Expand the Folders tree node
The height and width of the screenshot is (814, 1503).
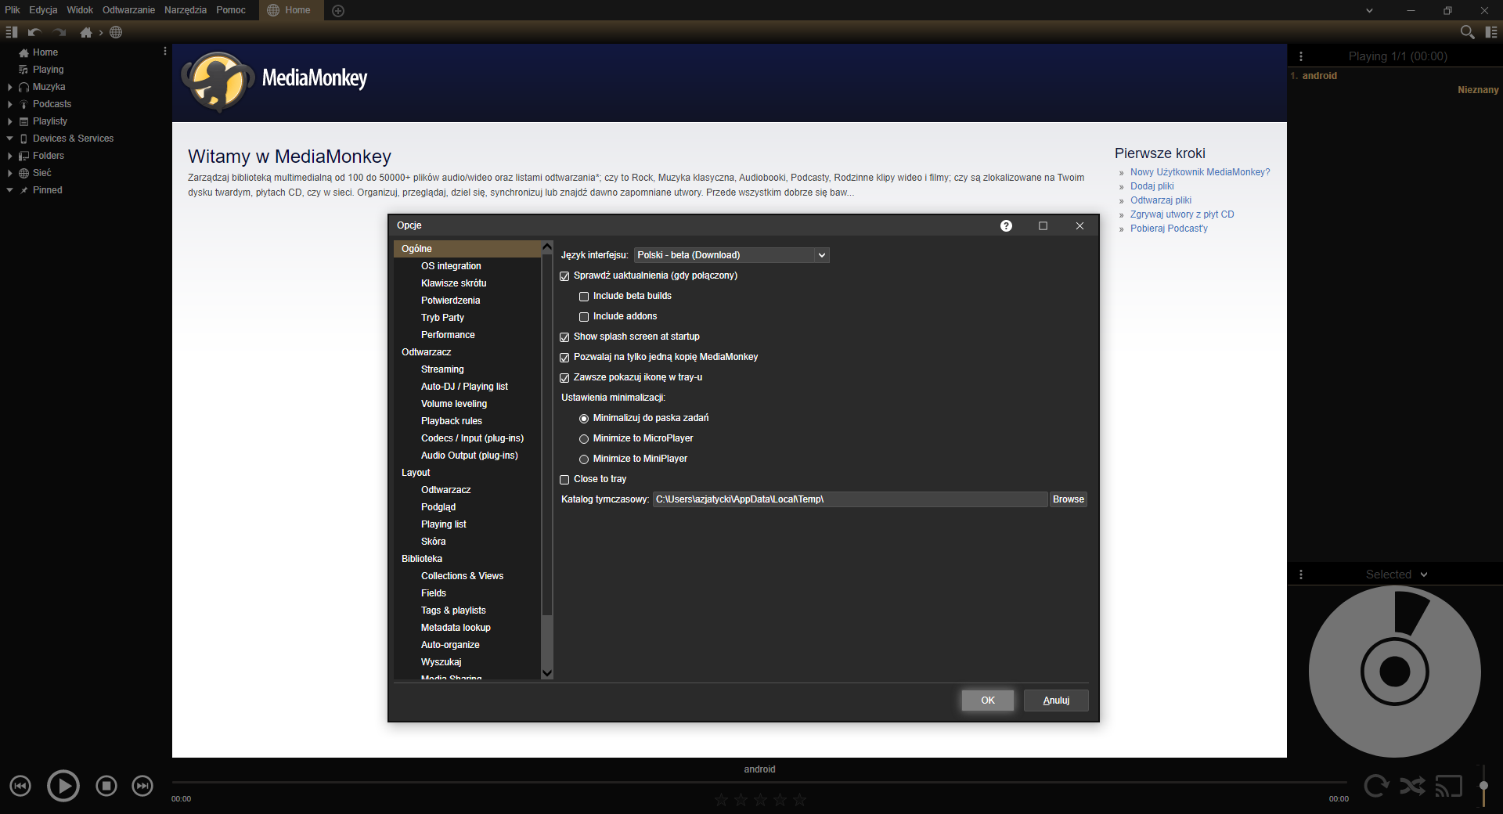click(9, 156)
